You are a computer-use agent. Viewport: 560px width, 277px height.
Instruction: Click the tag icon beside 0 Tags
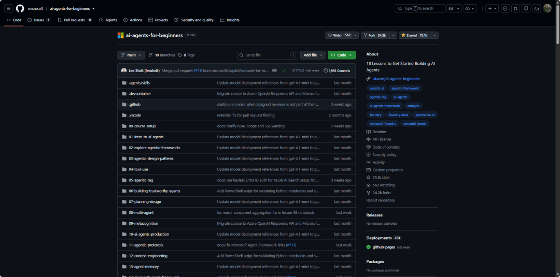click(x=179, y=55)
